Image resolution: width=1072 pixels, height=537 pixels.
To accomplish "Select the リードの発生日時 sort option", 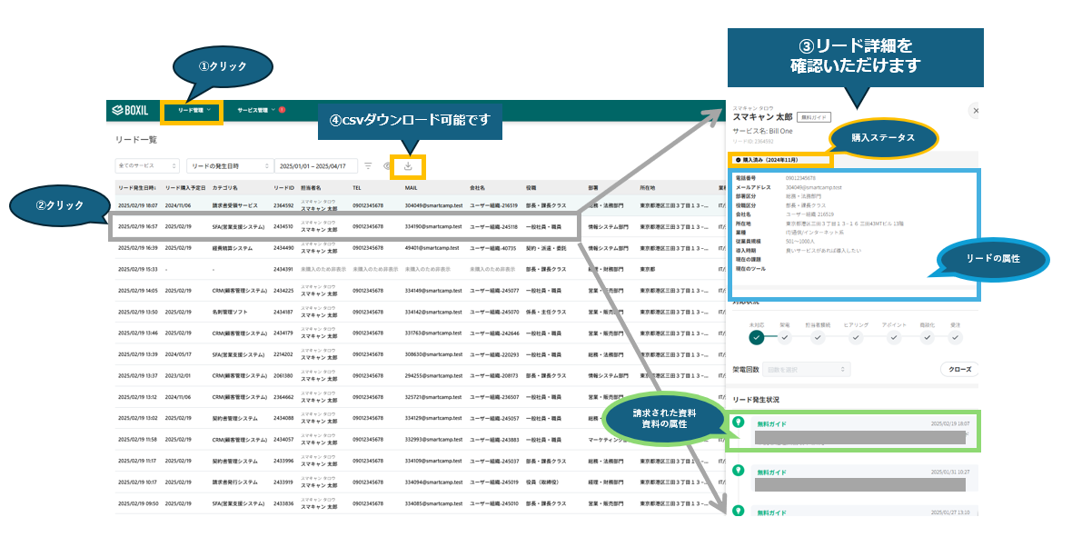I will click(x=228, y=165).
